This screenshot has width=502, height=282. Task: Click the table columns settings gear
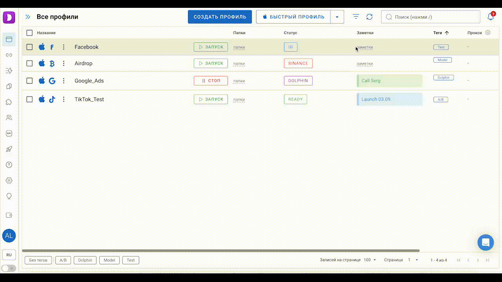[x=488, y=33]
